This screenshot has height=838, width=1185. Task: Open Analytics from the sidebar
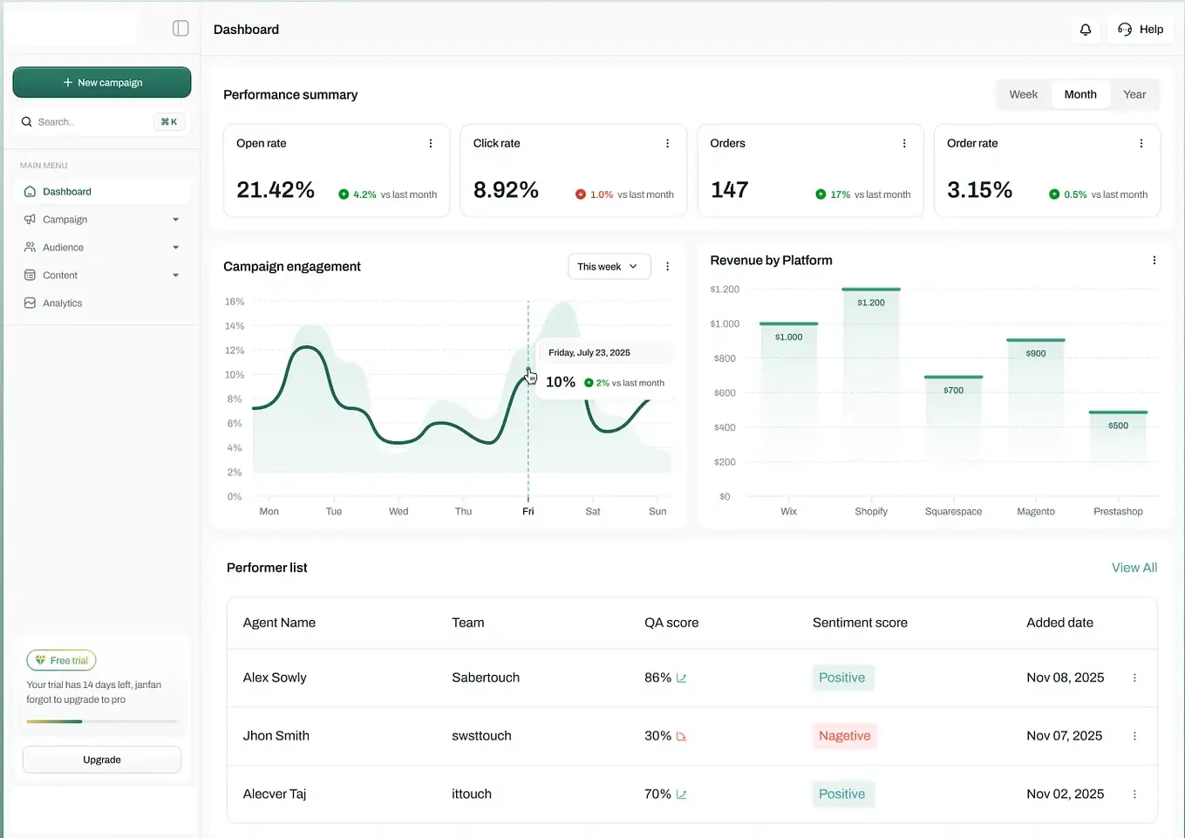pyautogui.click(x=62, y=303)
